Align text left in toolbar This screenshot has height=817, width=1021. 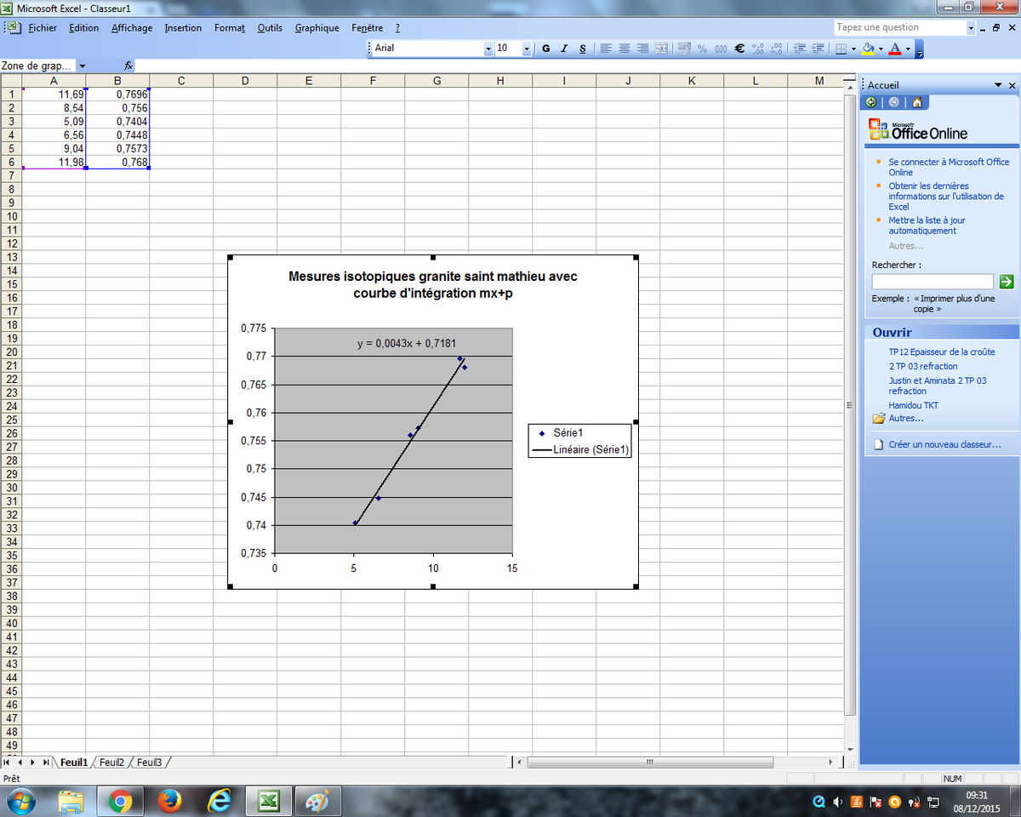[606, 49]
